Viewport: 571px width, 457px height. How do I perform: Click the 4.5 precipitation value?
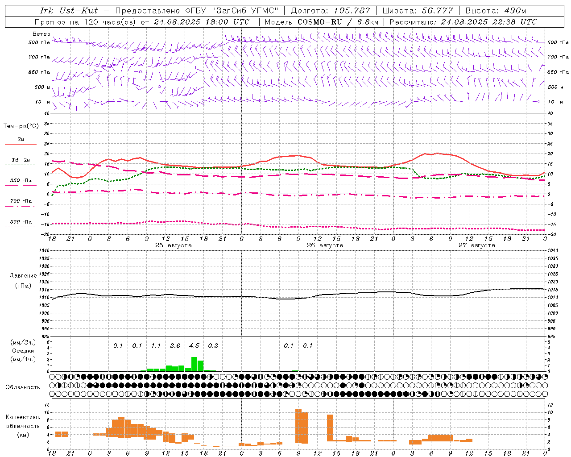tap(194, 345)
